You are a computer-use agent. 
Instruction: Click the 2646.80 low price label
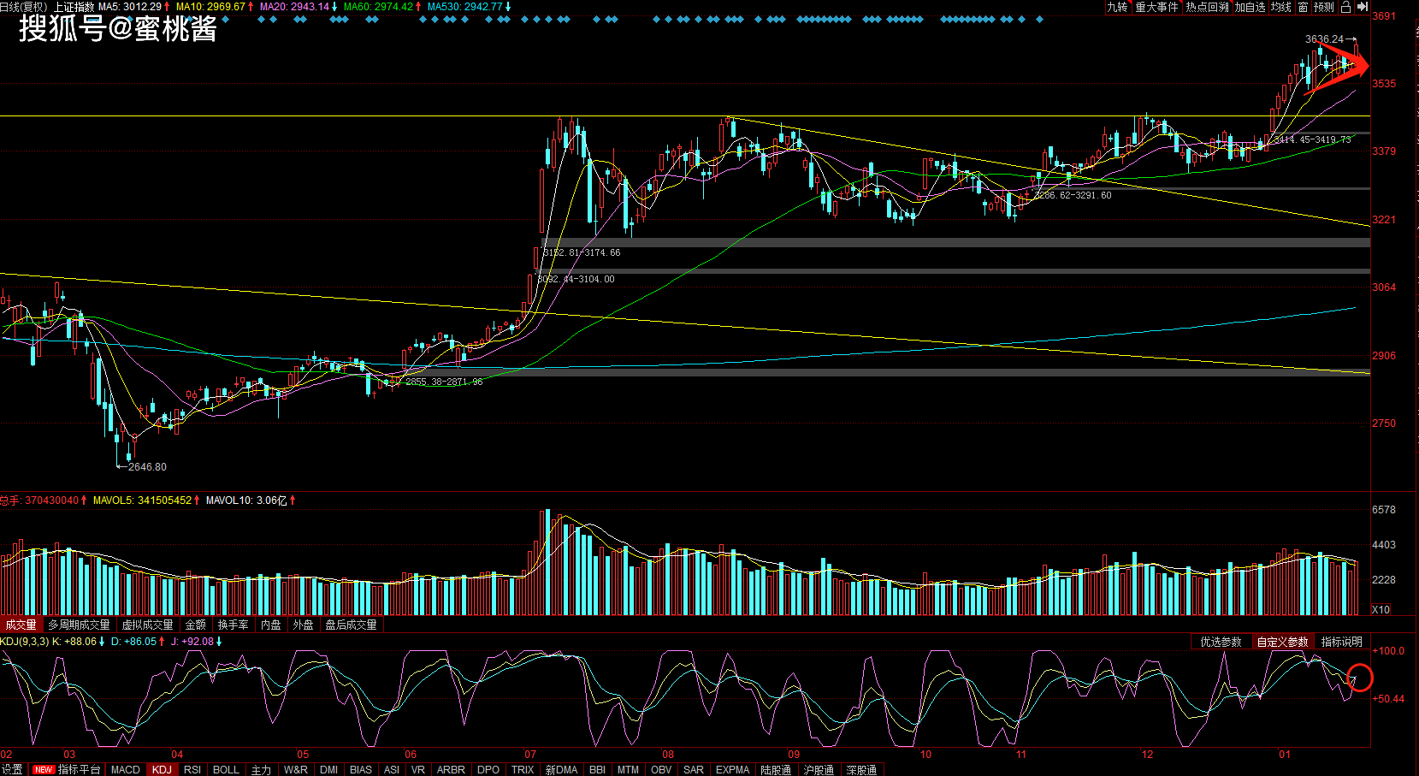147,467
